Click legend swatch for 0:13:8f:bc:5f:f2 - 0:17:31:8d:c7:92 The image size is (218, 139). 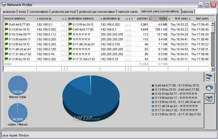coord(153,114)
